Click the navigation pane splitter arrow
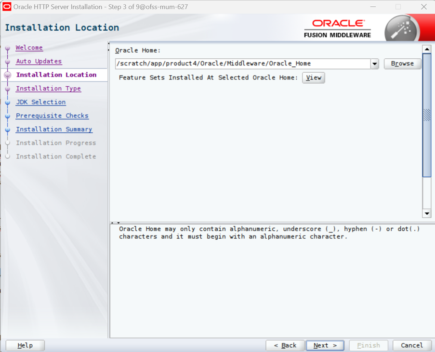Viewport: 435px width, 352px height. pos(108,47)
